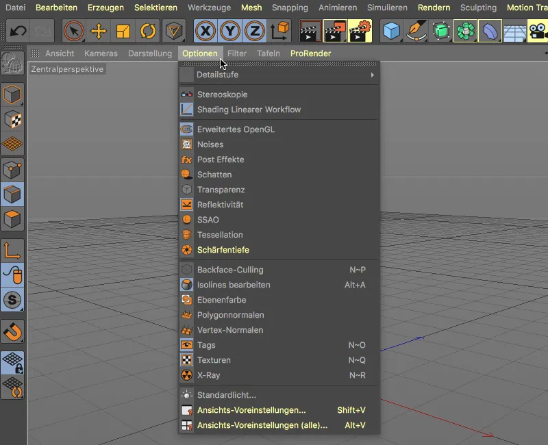Click the Undo arrow icon
The image size is (548, 445).
tap(18, 31)
